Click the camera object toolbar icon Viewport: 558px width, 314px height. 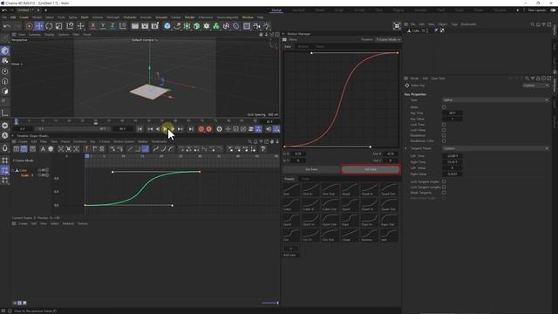pyautogui.click(x=256, y=25)
